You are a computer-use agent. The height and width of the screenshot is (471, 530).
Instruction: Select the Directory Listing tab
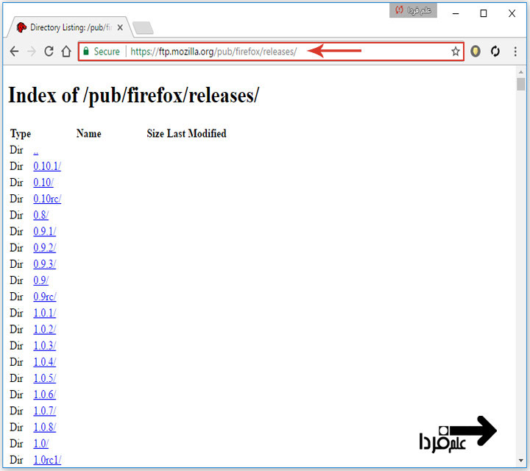(x=66, y=27)
